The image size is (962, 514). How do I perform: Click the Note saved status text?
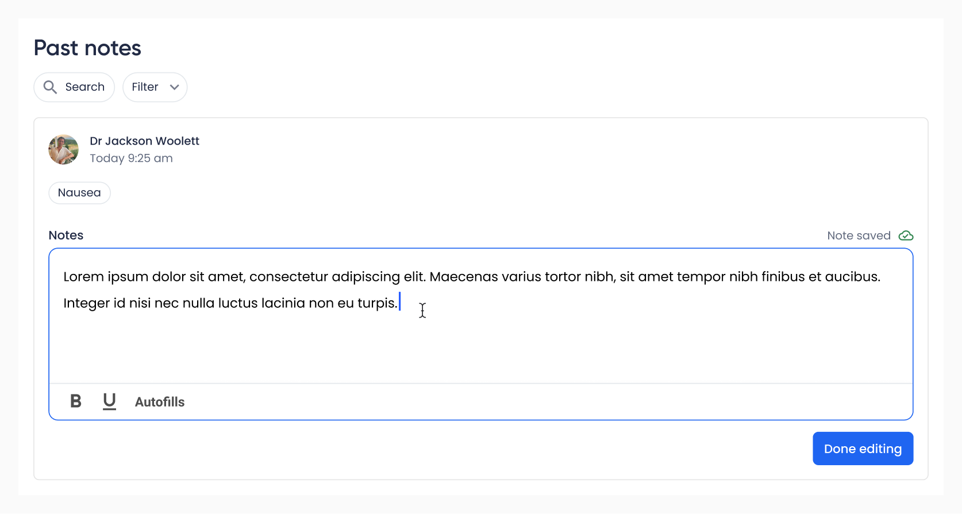click(859, 235)
